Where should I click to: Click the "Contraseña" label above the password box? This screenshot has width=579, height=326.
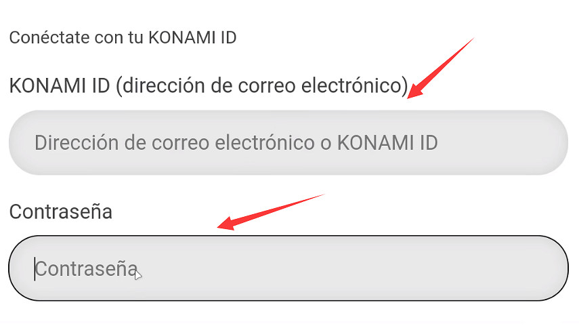pyautogui.click(x=60, y=211)
